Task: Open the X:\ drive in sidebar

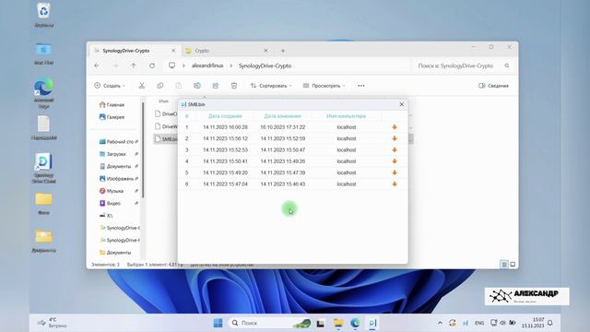Action: pos(106,215)
